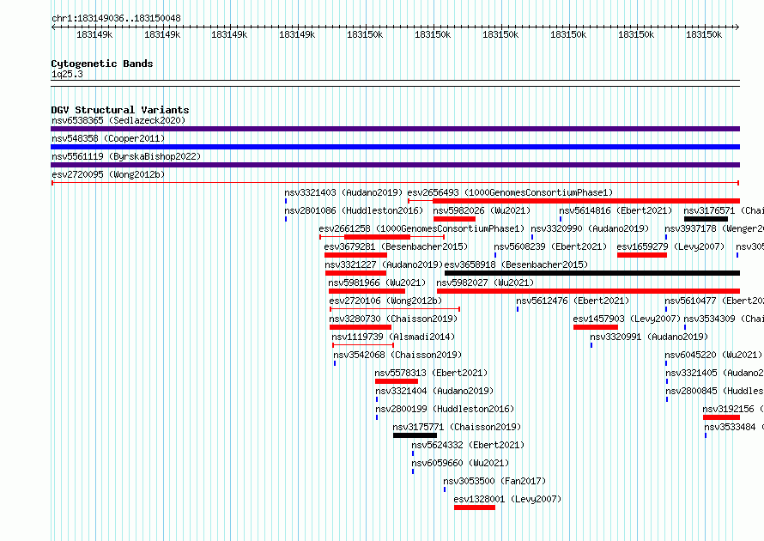Click the Cytogenetic Bands track title

[x=102, y=64]
